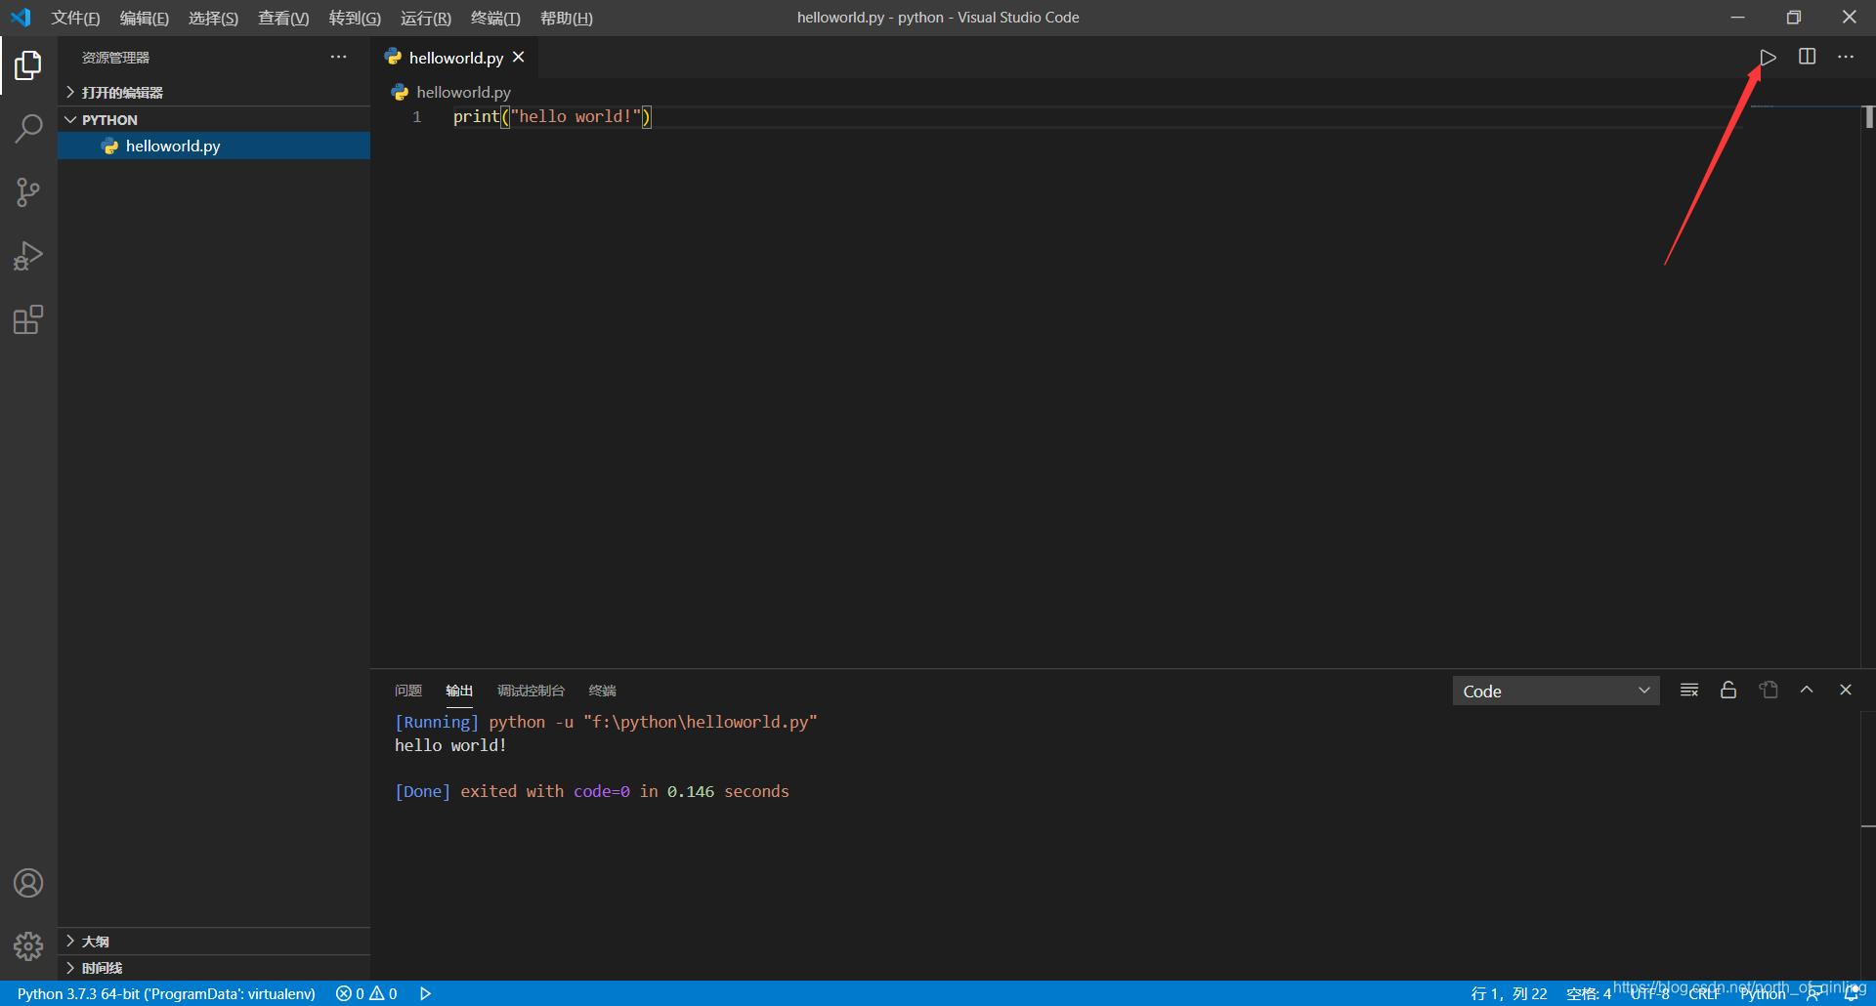Screen dimensions: 1876x1006
Task: Switch to the 输出 panel tab
Action: click(459, 691)
